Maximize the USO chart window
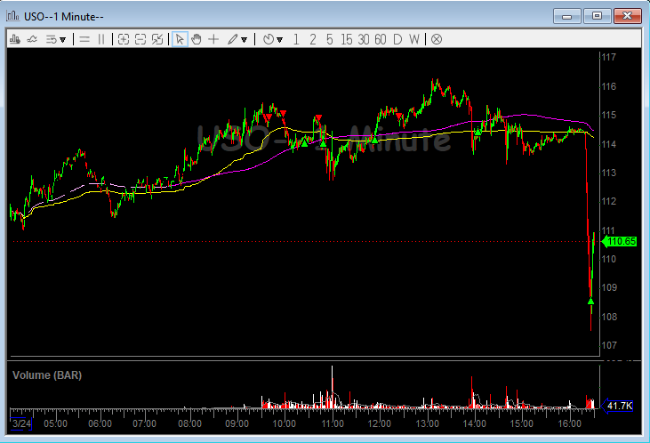This screenshot has height=443, width=650. (x=597, y=17)
